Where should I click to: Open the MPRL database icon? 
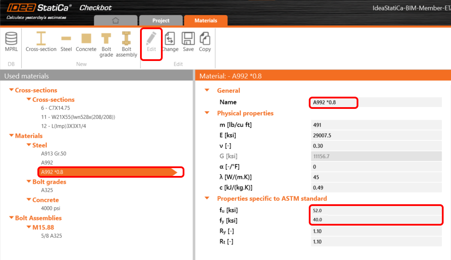click(x=11, y=42)
